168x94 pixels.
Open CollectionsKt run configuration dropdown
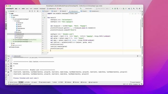click(x=88, y=9)
